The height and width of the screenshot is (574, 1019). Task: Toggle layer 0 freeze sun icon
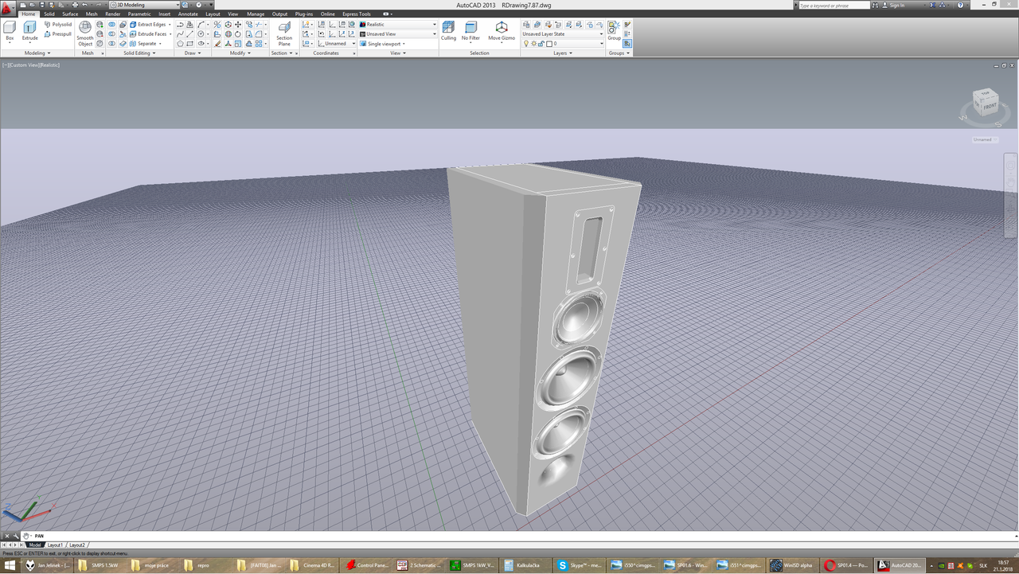533,44
